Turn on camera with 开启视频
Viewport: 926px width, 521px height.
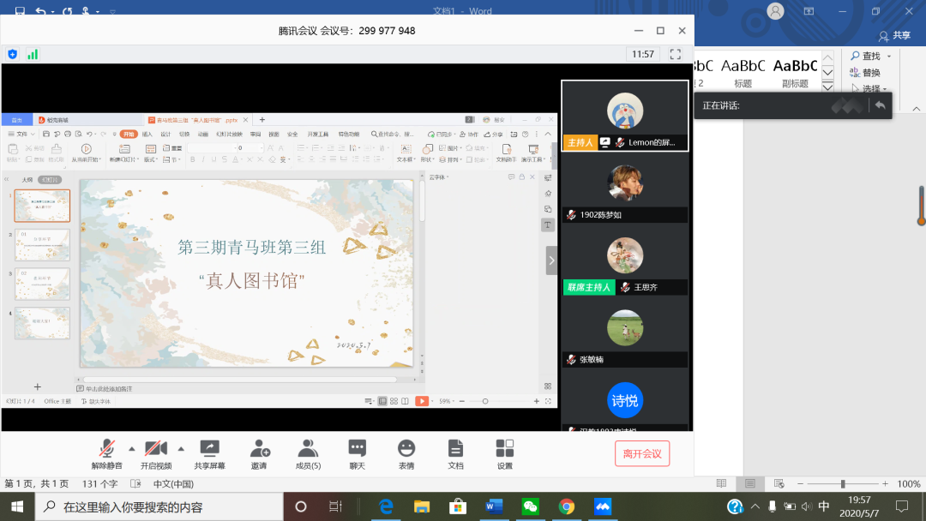(156, 453)
